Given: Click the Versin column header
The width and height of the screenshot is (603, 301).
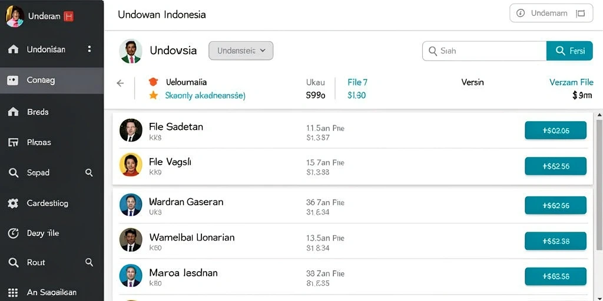Looking at the screenshot, I should click(473, 82).
